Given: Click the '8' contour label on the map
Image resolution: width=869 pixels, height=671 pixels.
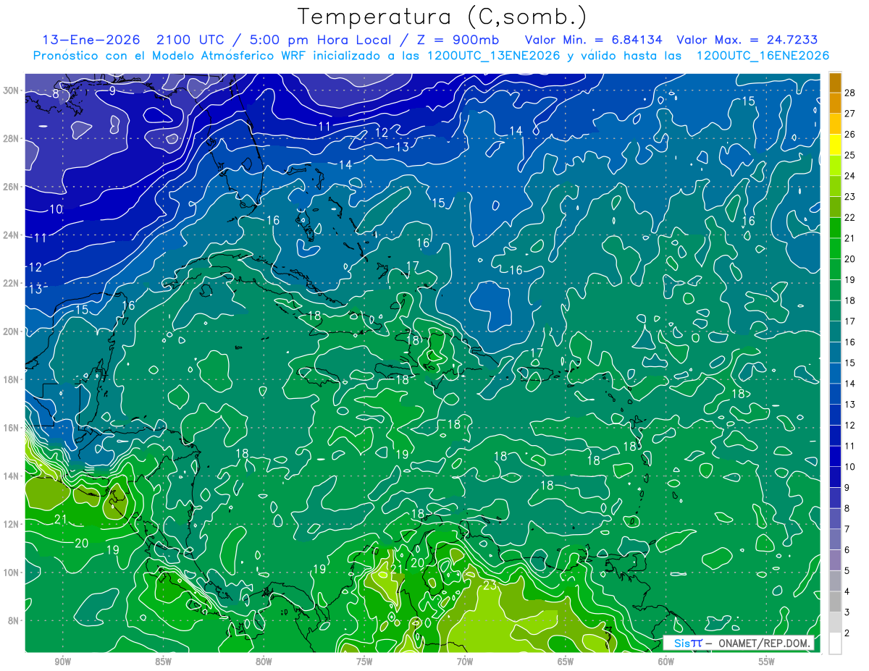Looking at the screenshot, I should coord(56,93).
